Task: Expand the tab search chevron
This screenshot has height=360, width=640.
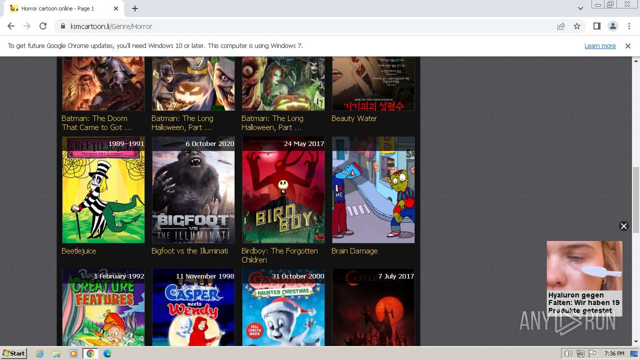Action: [580, 8]
